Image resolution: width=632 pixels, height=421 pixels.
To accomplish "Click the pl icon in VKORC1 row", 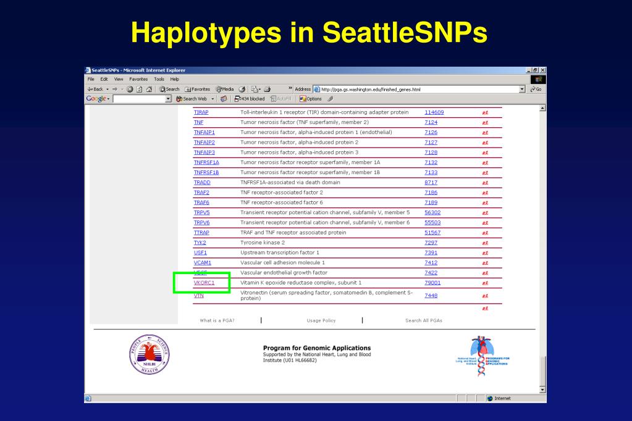I will click(485, 283).
